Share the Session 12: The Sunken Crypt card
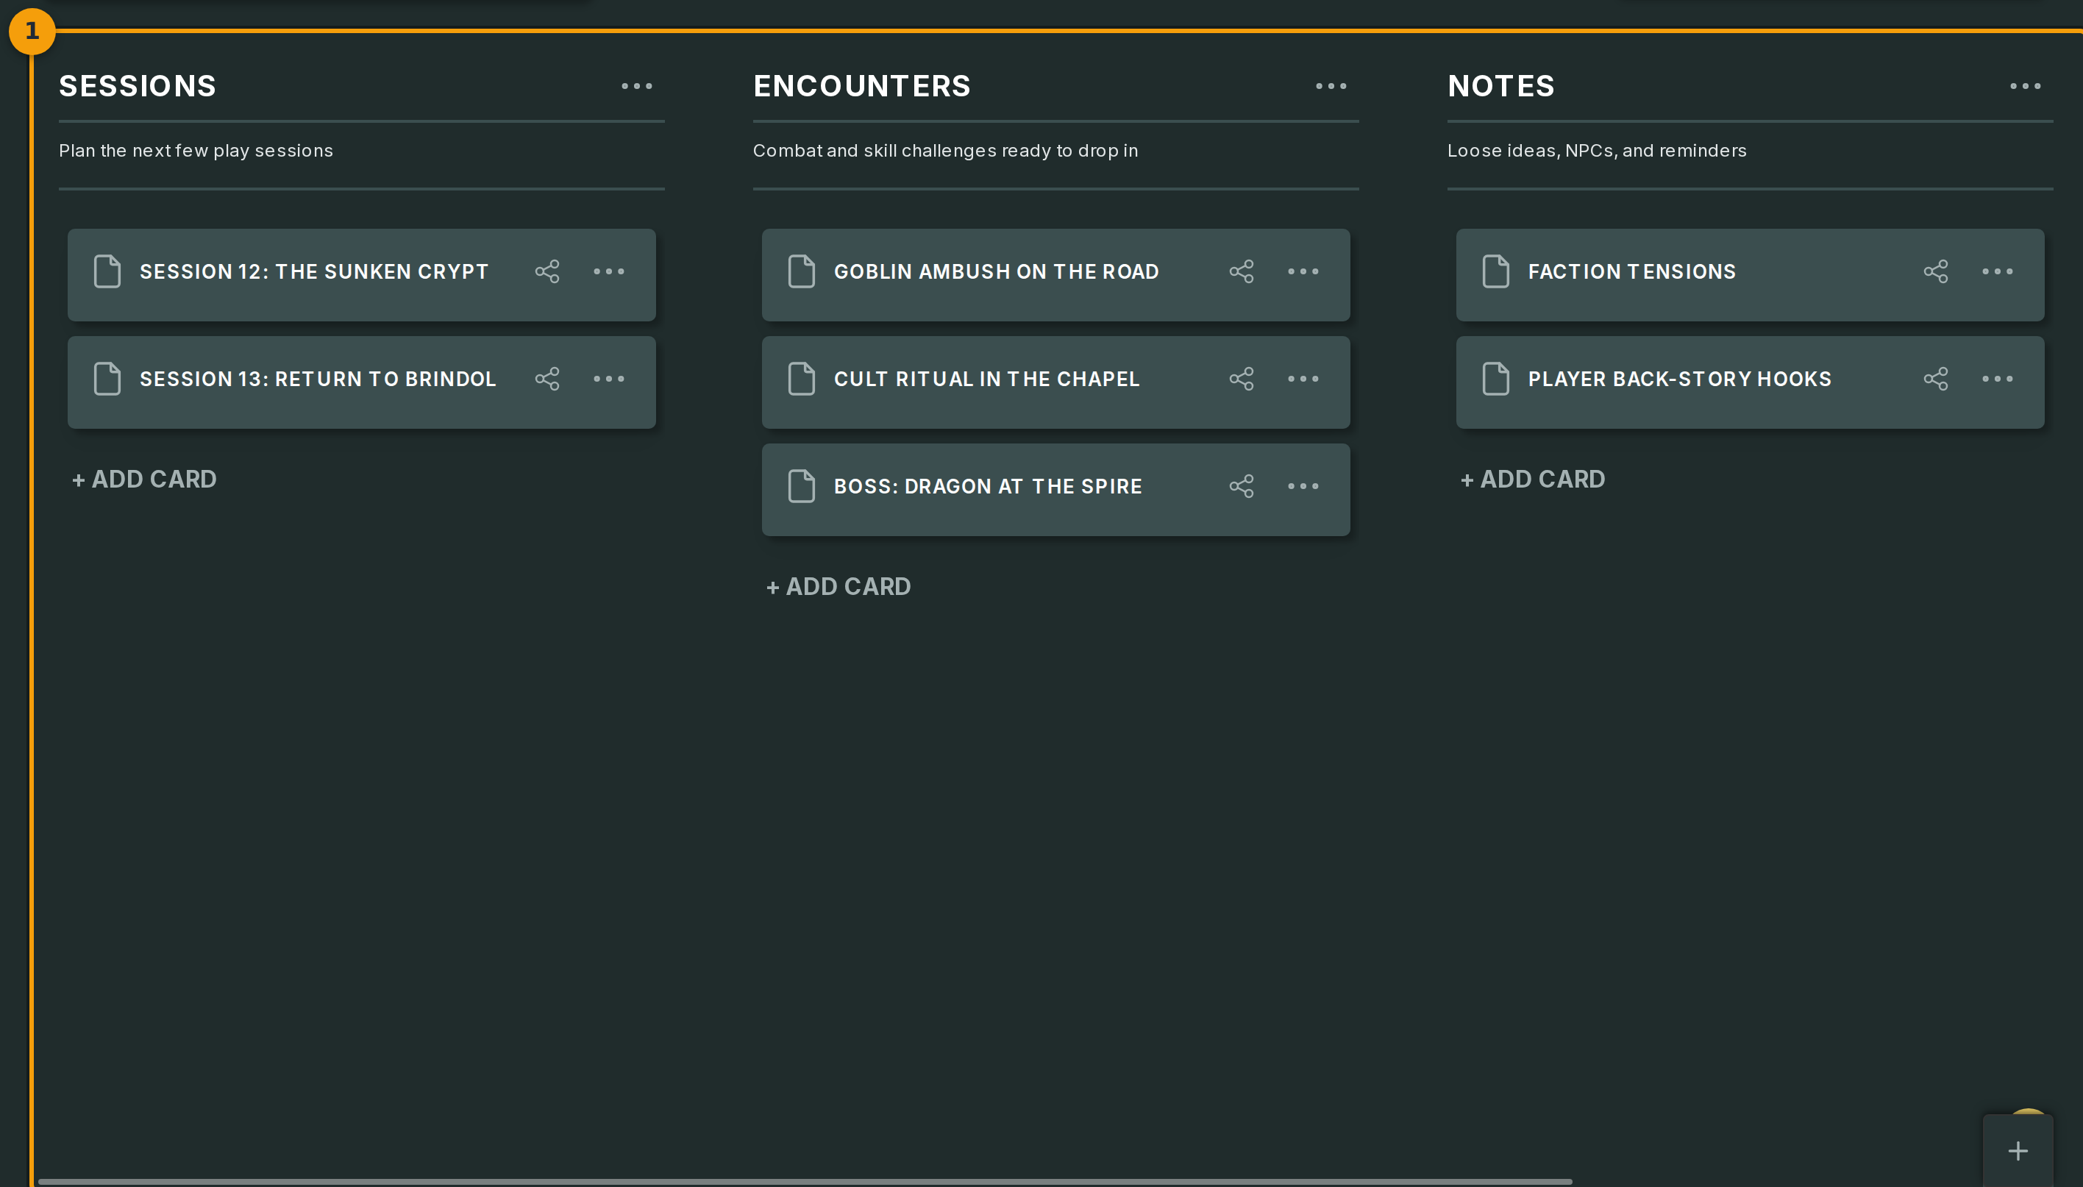2083x1187 pixels. tap(547, 271)
